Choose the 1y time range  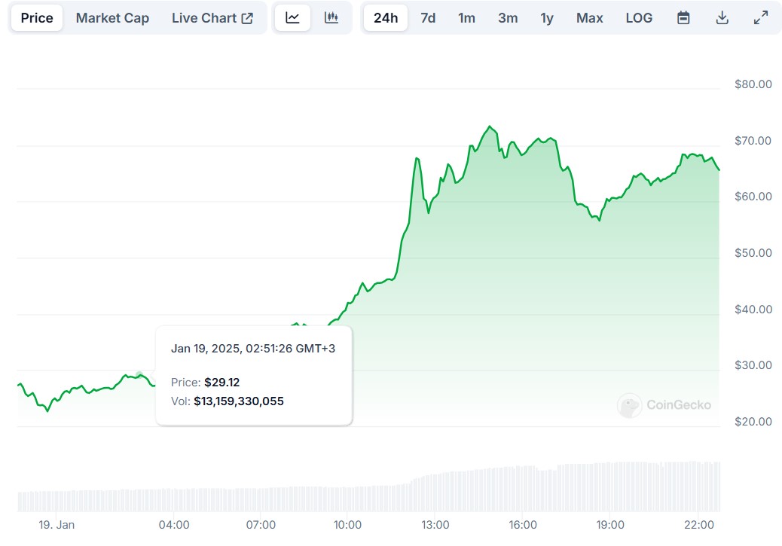point(547,18)
